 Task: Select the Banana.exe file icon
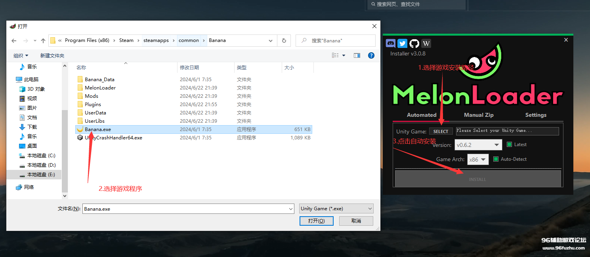tap(80, 129)
